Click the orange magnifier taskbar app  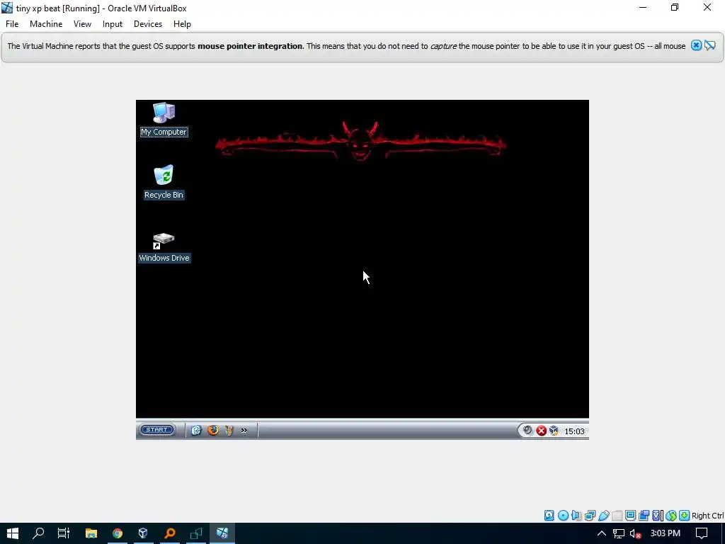(170, 533)
